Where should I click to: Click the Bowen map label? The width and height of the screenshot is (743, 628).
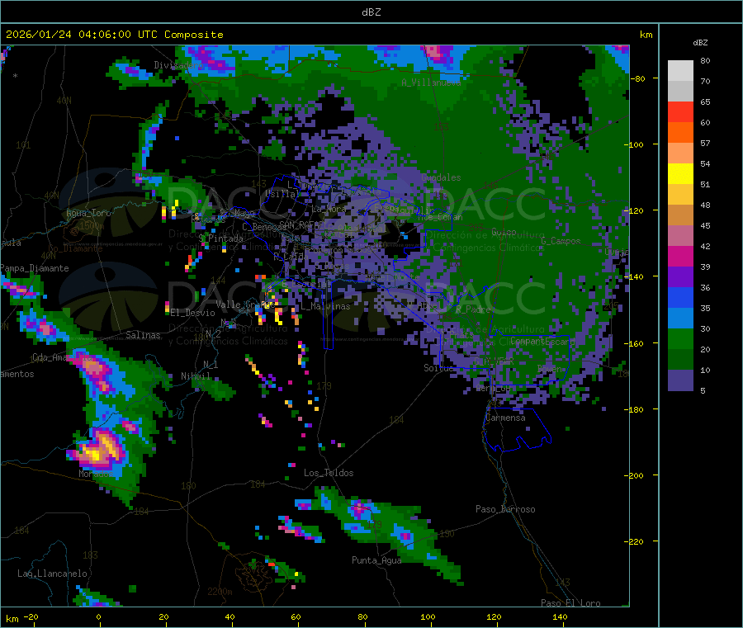[x=550, y=368]
